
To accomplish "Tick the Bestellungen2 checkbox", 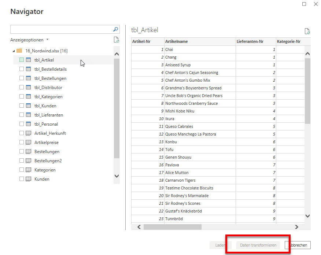I will 22,161.
